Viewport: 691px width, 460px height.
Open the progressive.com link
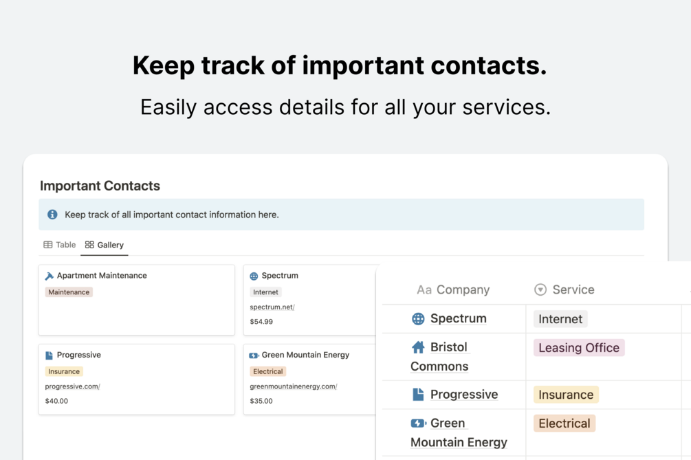coord(72,386)
